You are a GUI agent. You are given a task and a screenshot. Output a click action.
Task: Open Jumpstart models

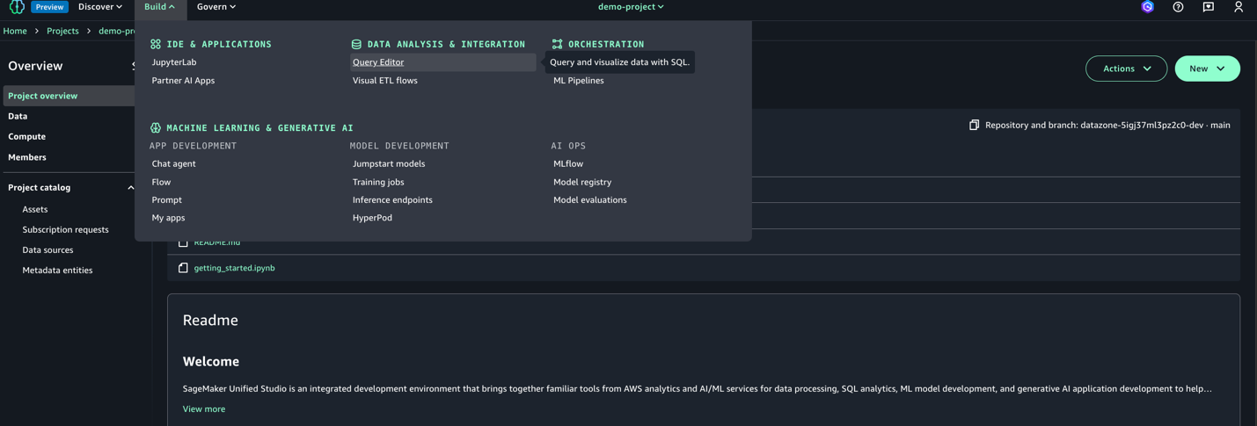click(389, 164)
